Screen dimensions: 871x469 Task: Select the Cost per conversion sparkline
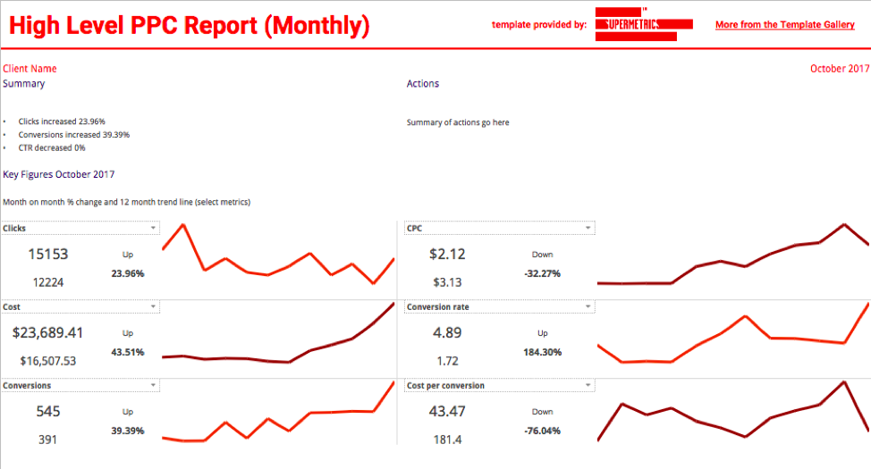click(733, 415)
